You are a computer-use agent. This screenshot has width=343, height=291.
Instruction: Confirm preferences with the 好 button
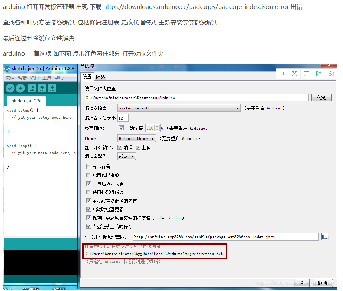301,282
